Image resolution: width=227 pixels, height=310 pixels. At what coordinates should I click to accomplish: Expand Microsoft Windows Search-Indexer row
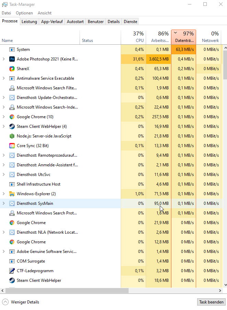click(x=3, y=107)
